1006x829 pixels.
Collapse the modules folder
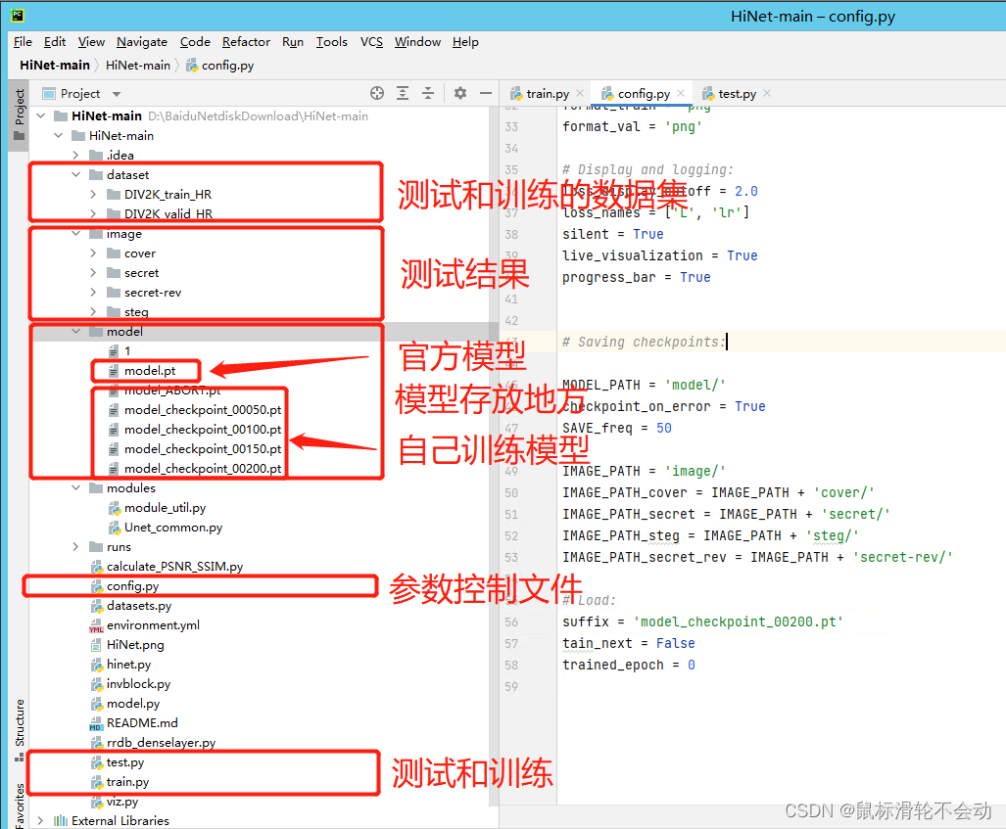coord(75,488)
